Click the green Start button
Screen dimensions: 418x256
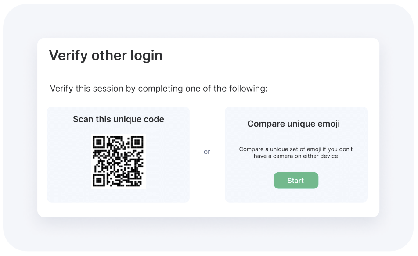click(x=296, y=181)
